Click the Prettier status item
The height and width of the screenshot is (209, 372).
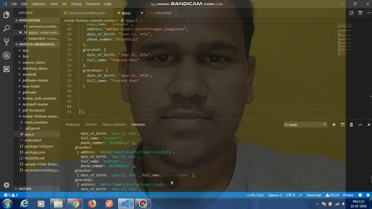pos(348,195)
